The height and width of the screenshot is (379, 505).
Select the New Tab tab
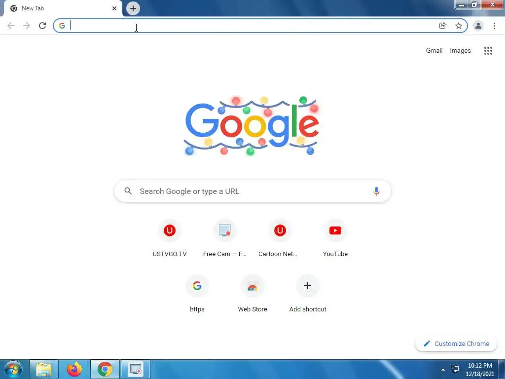[63, 8]
